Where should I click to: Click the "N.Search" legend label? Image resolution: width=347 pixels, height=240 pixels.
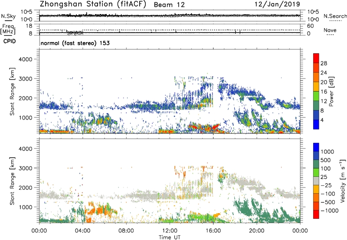335,16
